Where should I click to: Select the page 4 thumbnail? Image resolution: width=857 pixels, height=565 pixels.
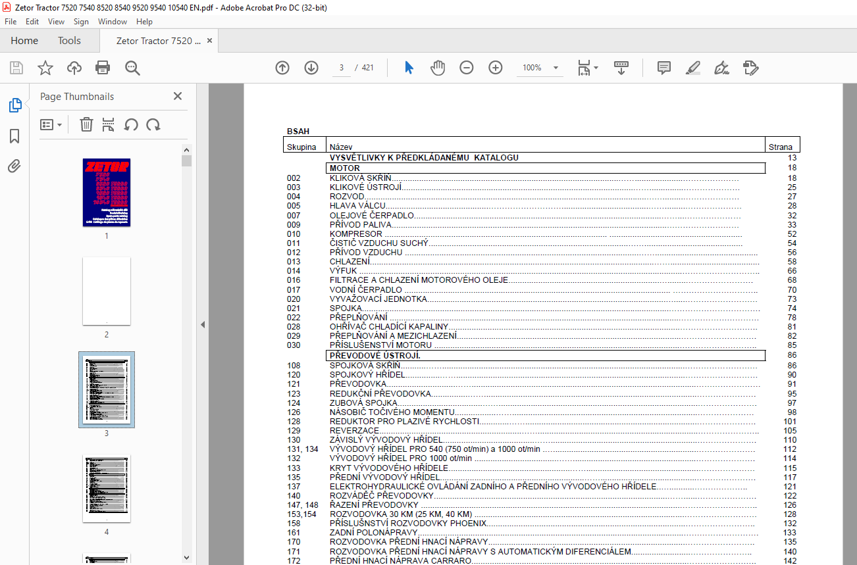click(x=107, y=489)
